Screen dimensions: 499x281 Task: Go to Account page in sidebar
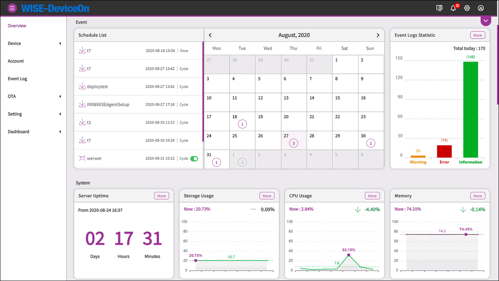[16, 61]
